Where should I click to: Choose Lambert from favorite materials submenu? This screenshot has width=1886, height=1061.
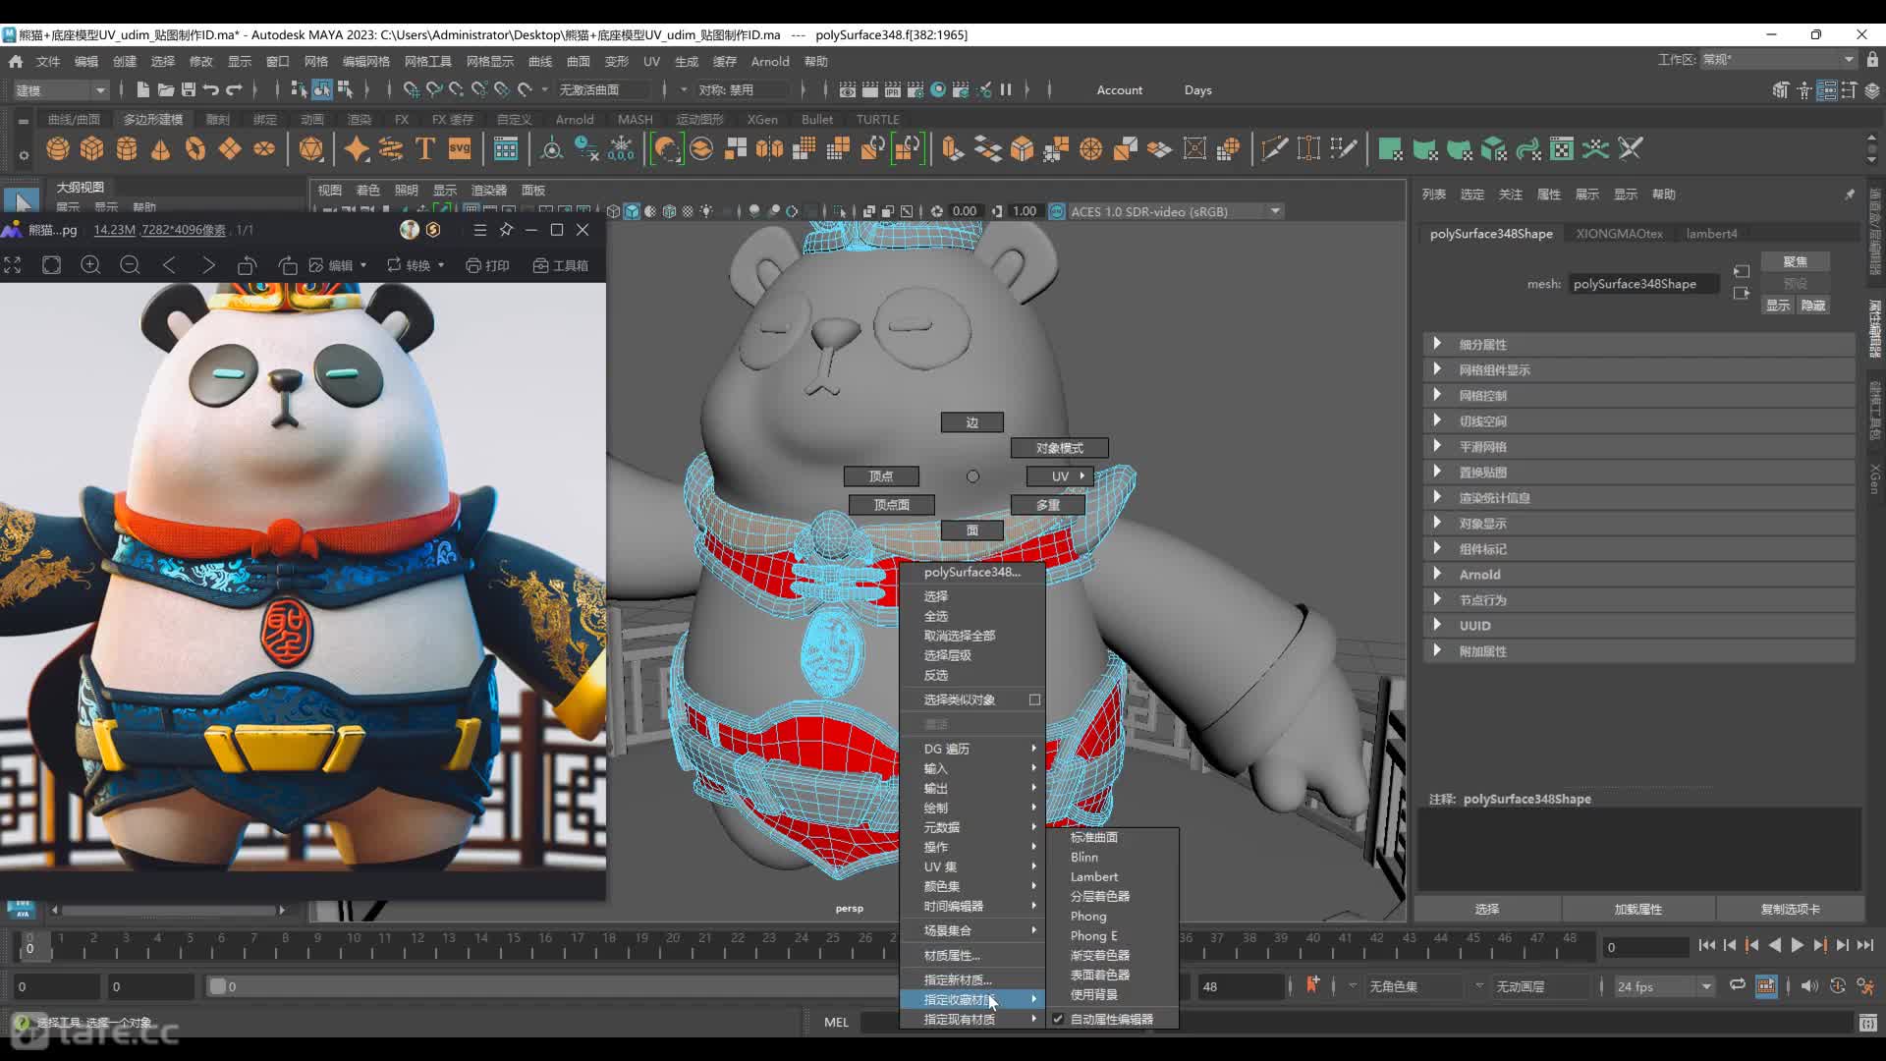coord(1093,876)
